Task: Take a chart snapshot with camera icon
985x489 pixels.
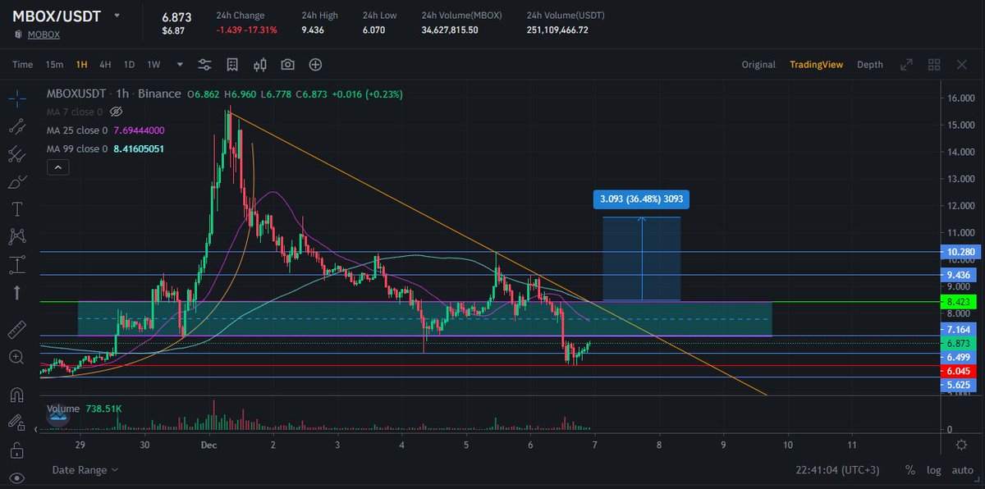Action: (288, 64)
